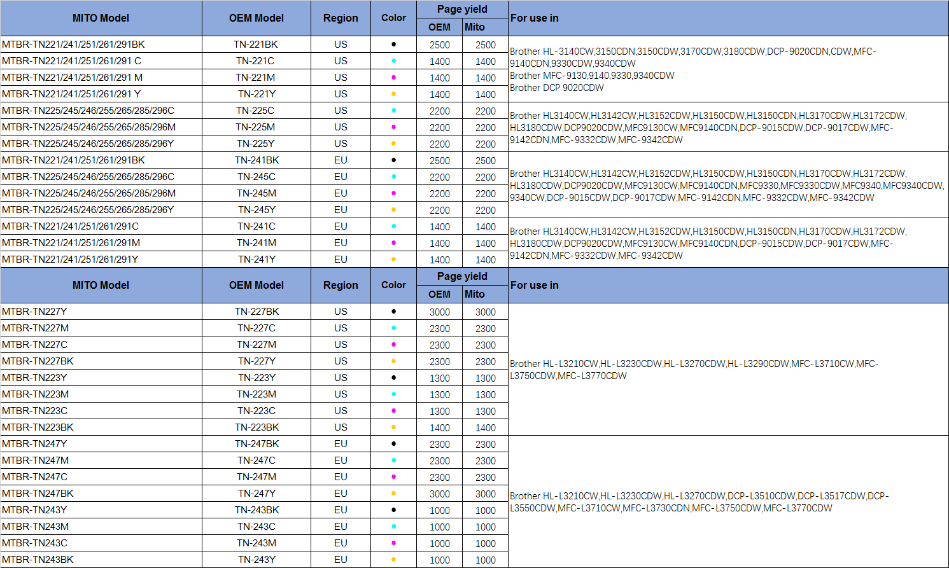949x568 pixels.
Task: Select the TN-245Y OEM model cell
Action: (x=256, y=210)
